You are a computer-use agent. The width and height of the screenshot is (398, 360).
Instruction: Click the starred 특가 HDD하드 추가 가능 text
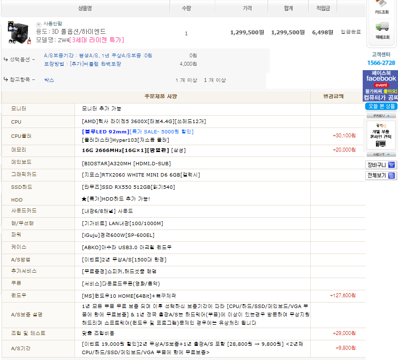116,199
